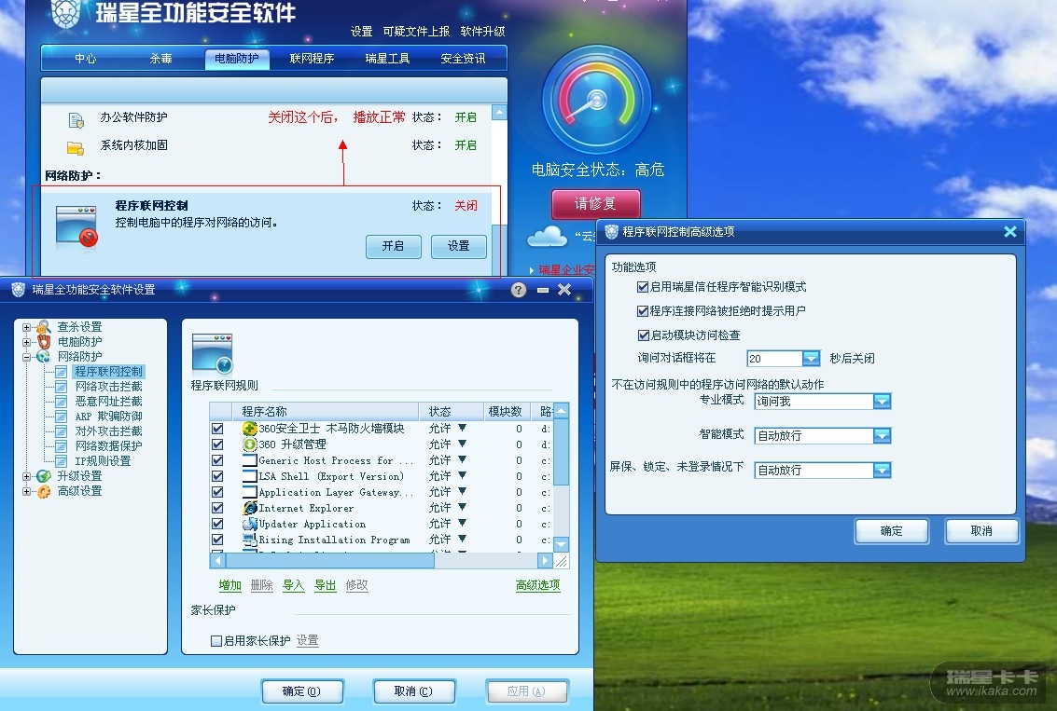Click the IP规则设置 page icon
This screenshot has height=711, width=1057.
point(62,461)
